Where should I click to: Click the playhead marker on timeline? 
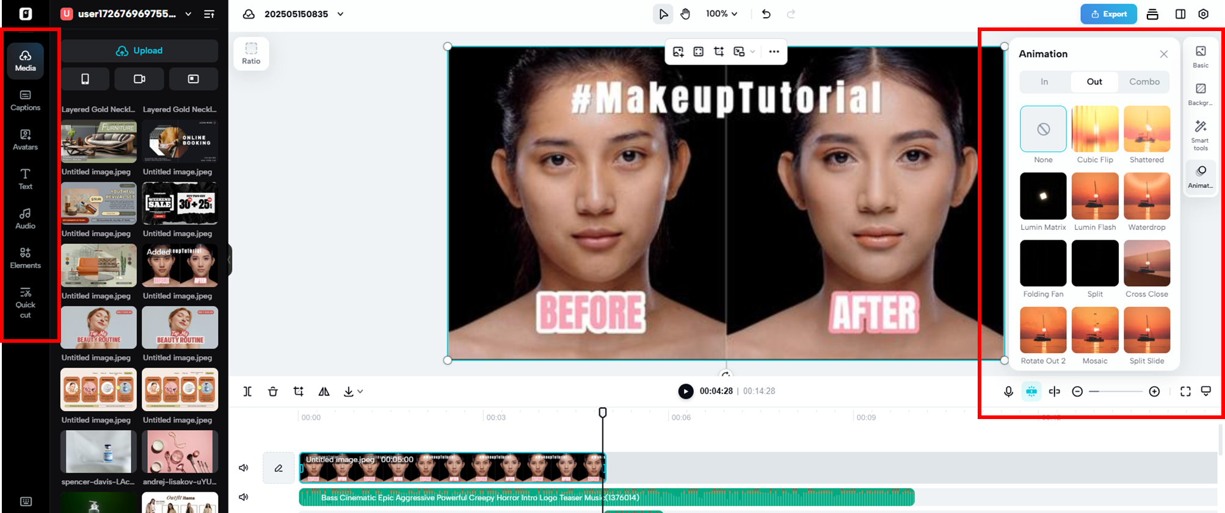coord(603,413)
